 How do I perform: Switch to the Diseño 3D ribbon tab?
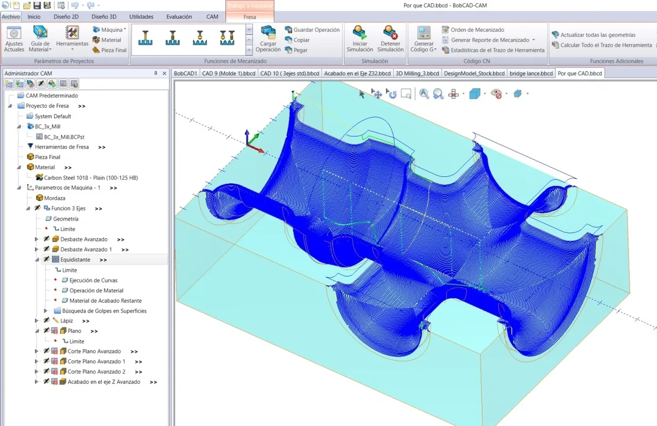tap(103, 16)
